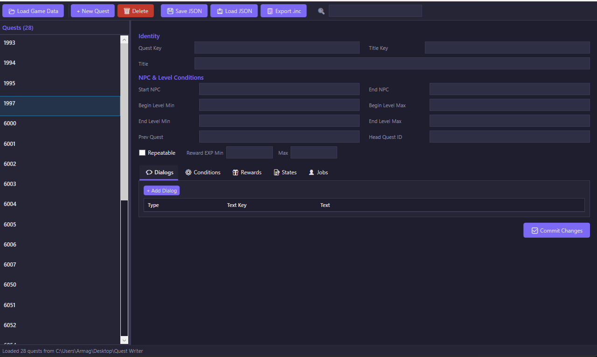
Task: Click the Load JSON button
Action: [234, 11]
